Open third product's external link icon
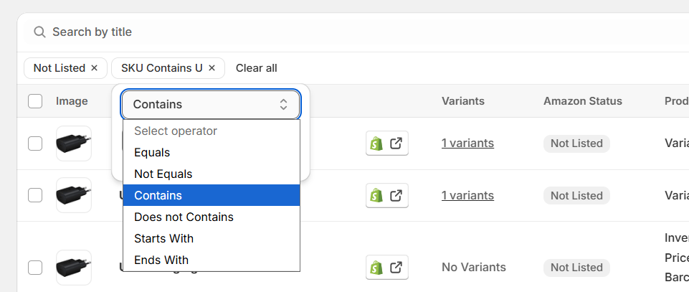 click(x=396, y=268)
